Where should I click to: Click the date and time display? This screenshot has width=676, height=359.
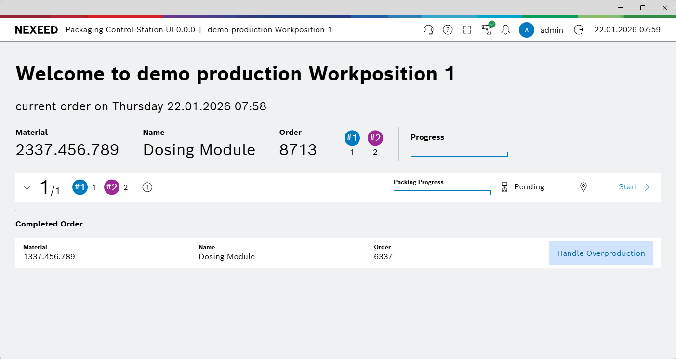coord(627,29)
